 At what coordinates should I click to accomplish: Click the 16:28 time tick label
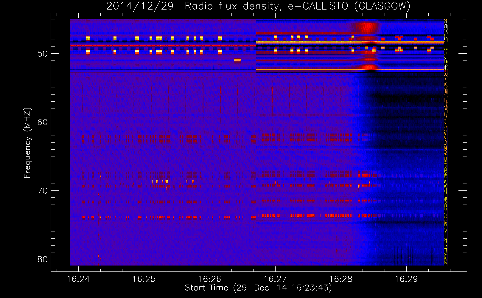coord(341,279)
